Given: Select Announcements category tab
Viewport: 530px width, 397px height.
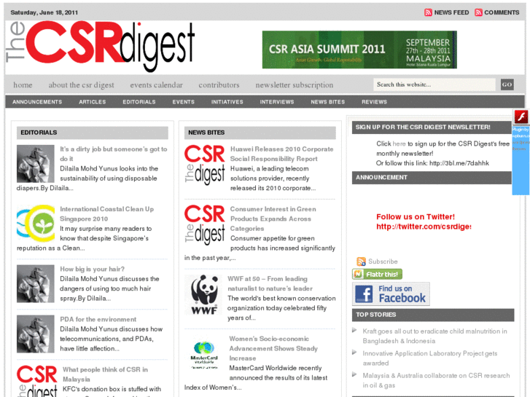Looking at the screenshot, I should (x=37, y=102).
